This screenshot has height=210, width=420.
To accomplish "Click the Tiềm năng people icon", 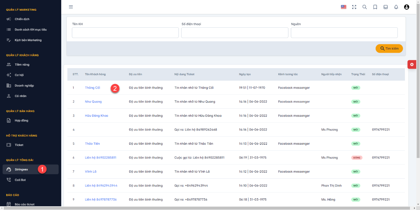I will coord(9,65).
